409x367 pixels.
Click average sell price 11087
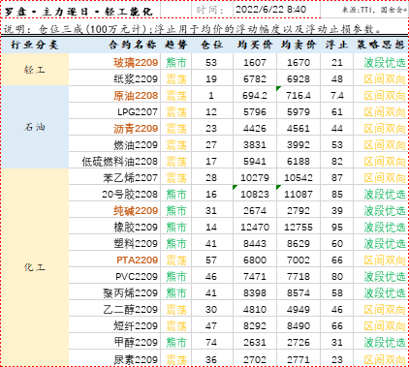(299, 194)
